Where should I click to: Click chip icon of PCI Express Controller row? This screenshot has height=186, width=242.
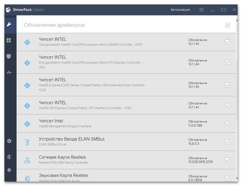coord(27,63)
